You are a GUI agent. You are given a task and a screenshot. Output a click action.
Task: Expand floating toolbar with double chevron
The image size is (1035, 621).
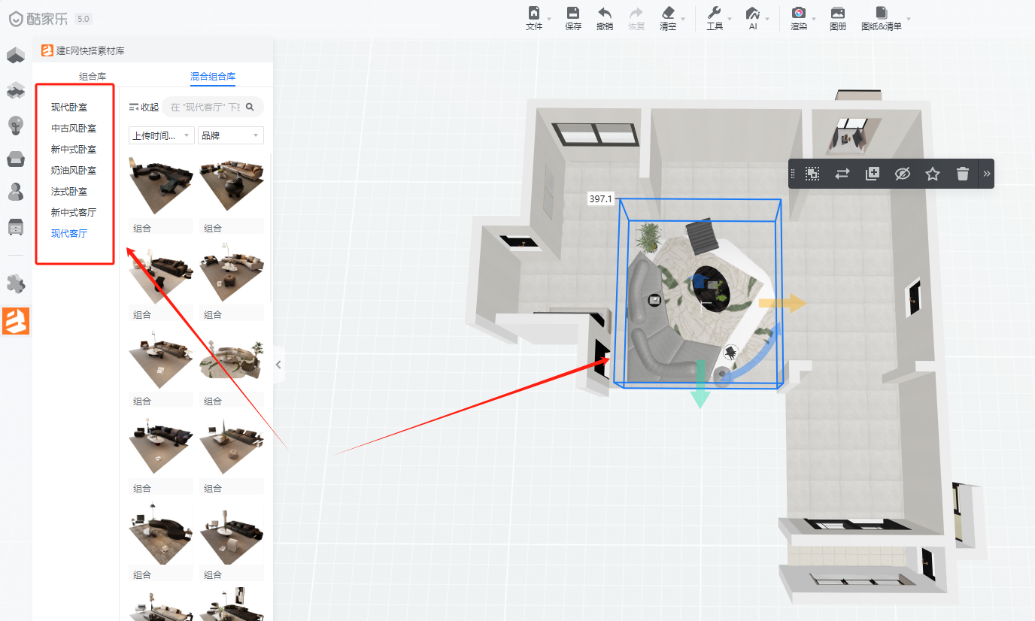tap(987, 174)
